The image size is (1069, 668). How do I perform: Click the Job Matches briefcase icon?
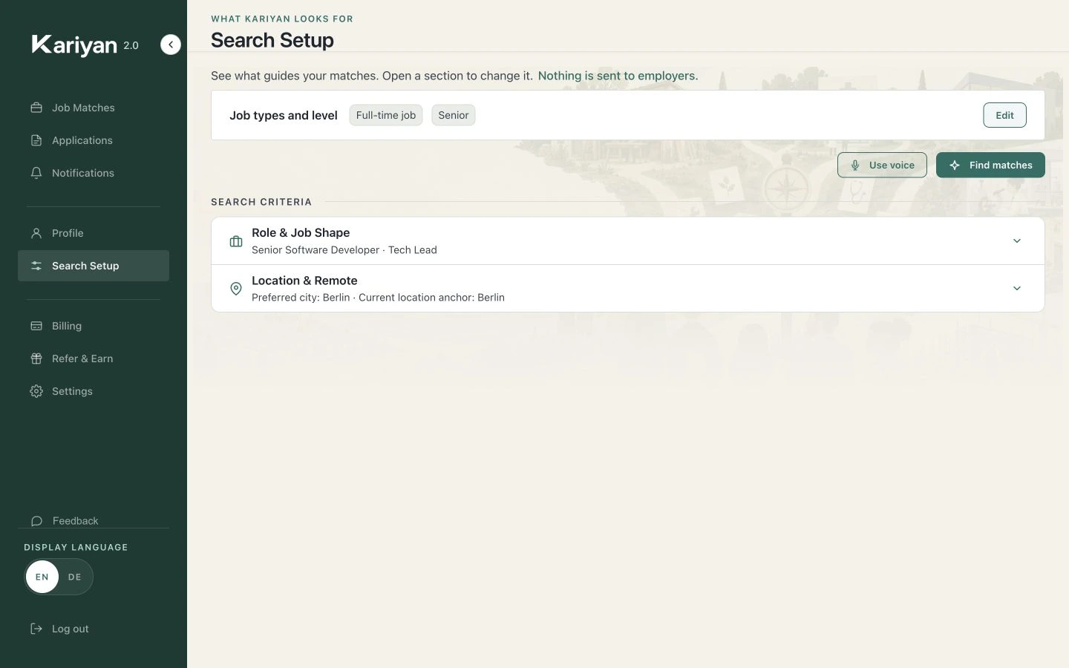click(x=36, y=108)
